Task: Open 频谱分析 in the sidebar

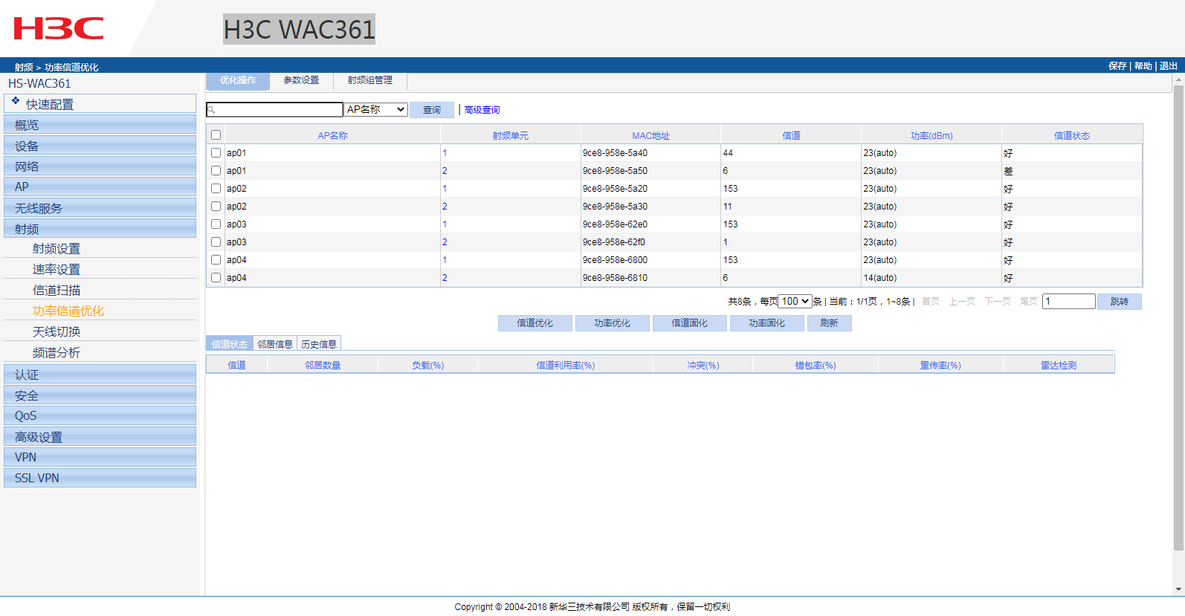Action: 56,353
